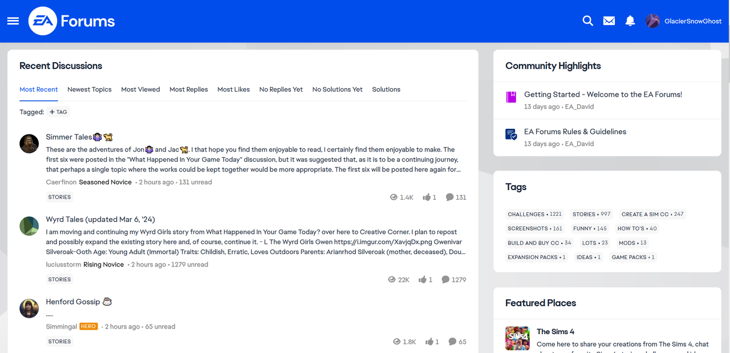Click The Sims 4 cover thumbnail

coord(517,338)
